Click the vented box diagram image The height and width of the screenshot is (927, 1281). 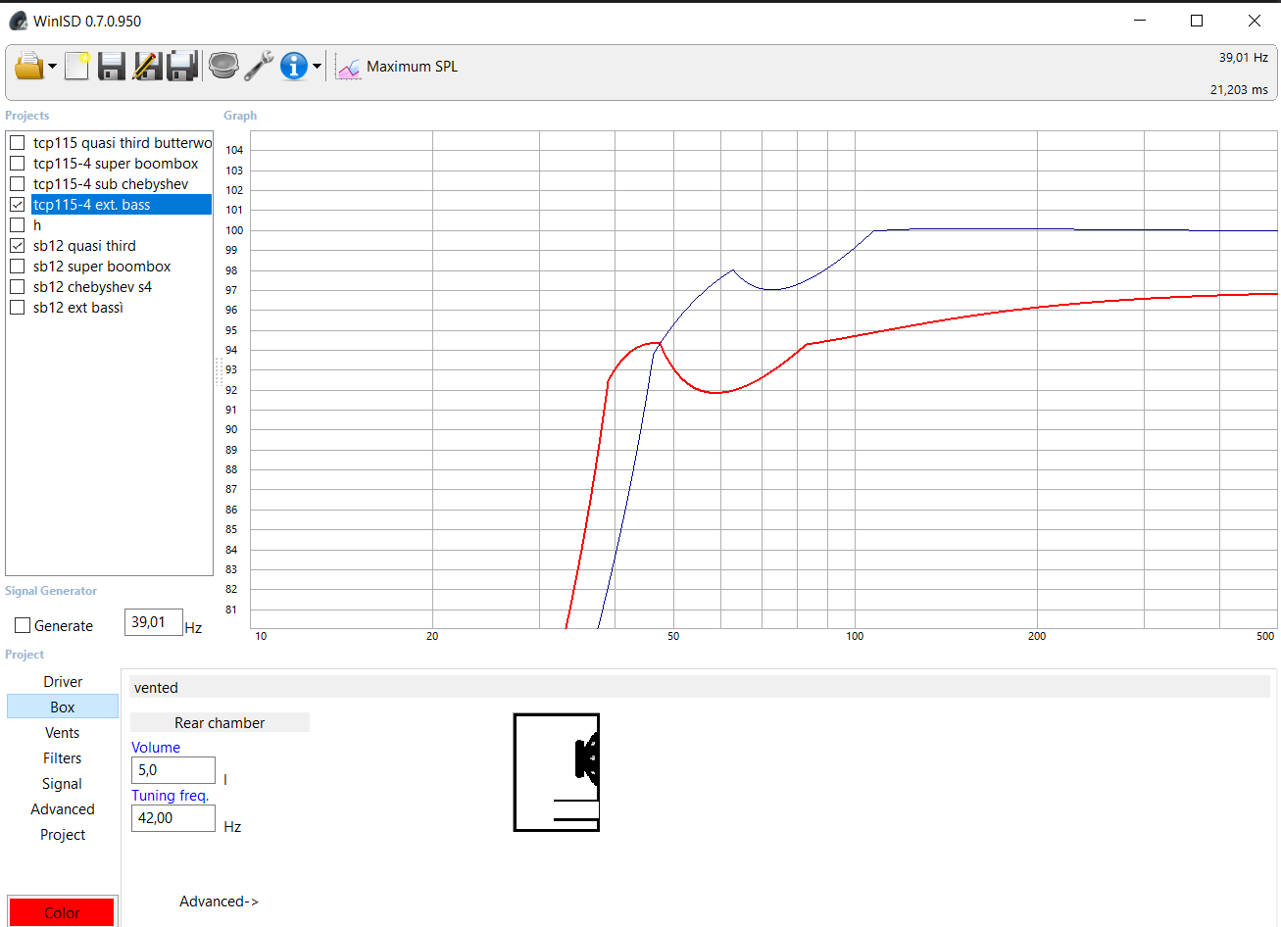(x=557, y=772)
